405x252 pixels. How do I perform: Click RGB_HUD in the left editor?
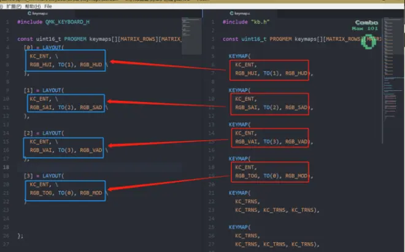(x=91, y=65)
